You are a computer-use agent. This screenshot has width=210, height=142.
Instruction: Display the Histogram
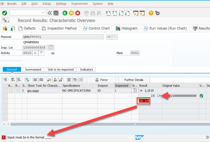127,28
